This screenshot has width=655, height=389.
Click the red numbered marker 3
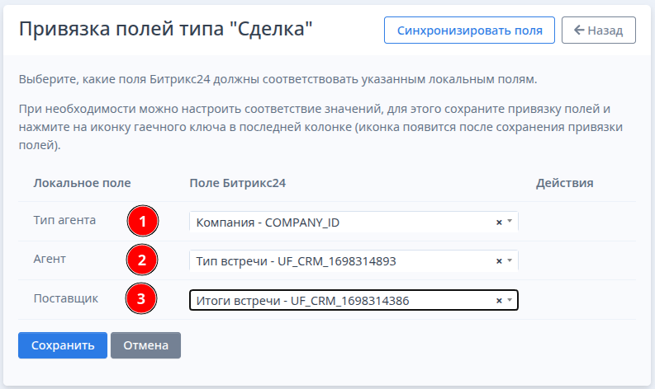(142, 300)
